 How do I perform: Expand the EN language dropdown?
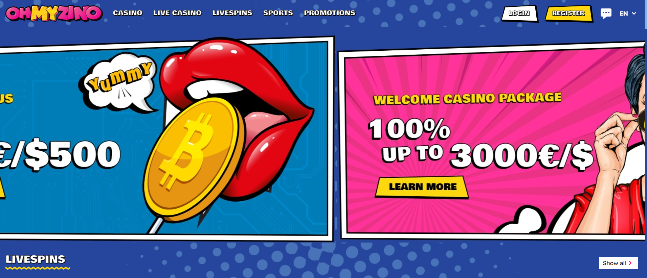628,14
